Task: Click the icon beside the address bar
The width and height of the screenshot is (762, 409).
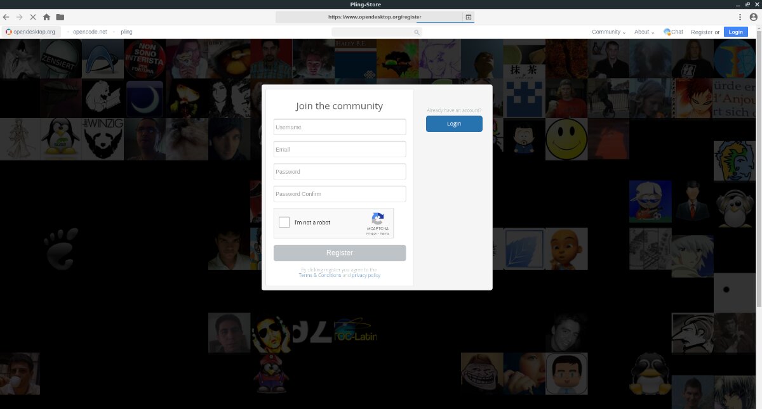Action: 468,17
